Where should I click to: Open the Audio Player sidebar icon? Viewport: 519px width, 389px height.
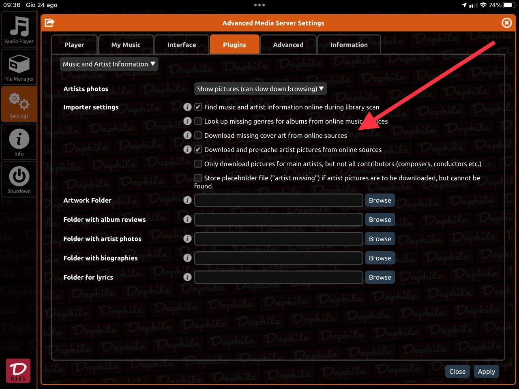click(x=19, y=30)
